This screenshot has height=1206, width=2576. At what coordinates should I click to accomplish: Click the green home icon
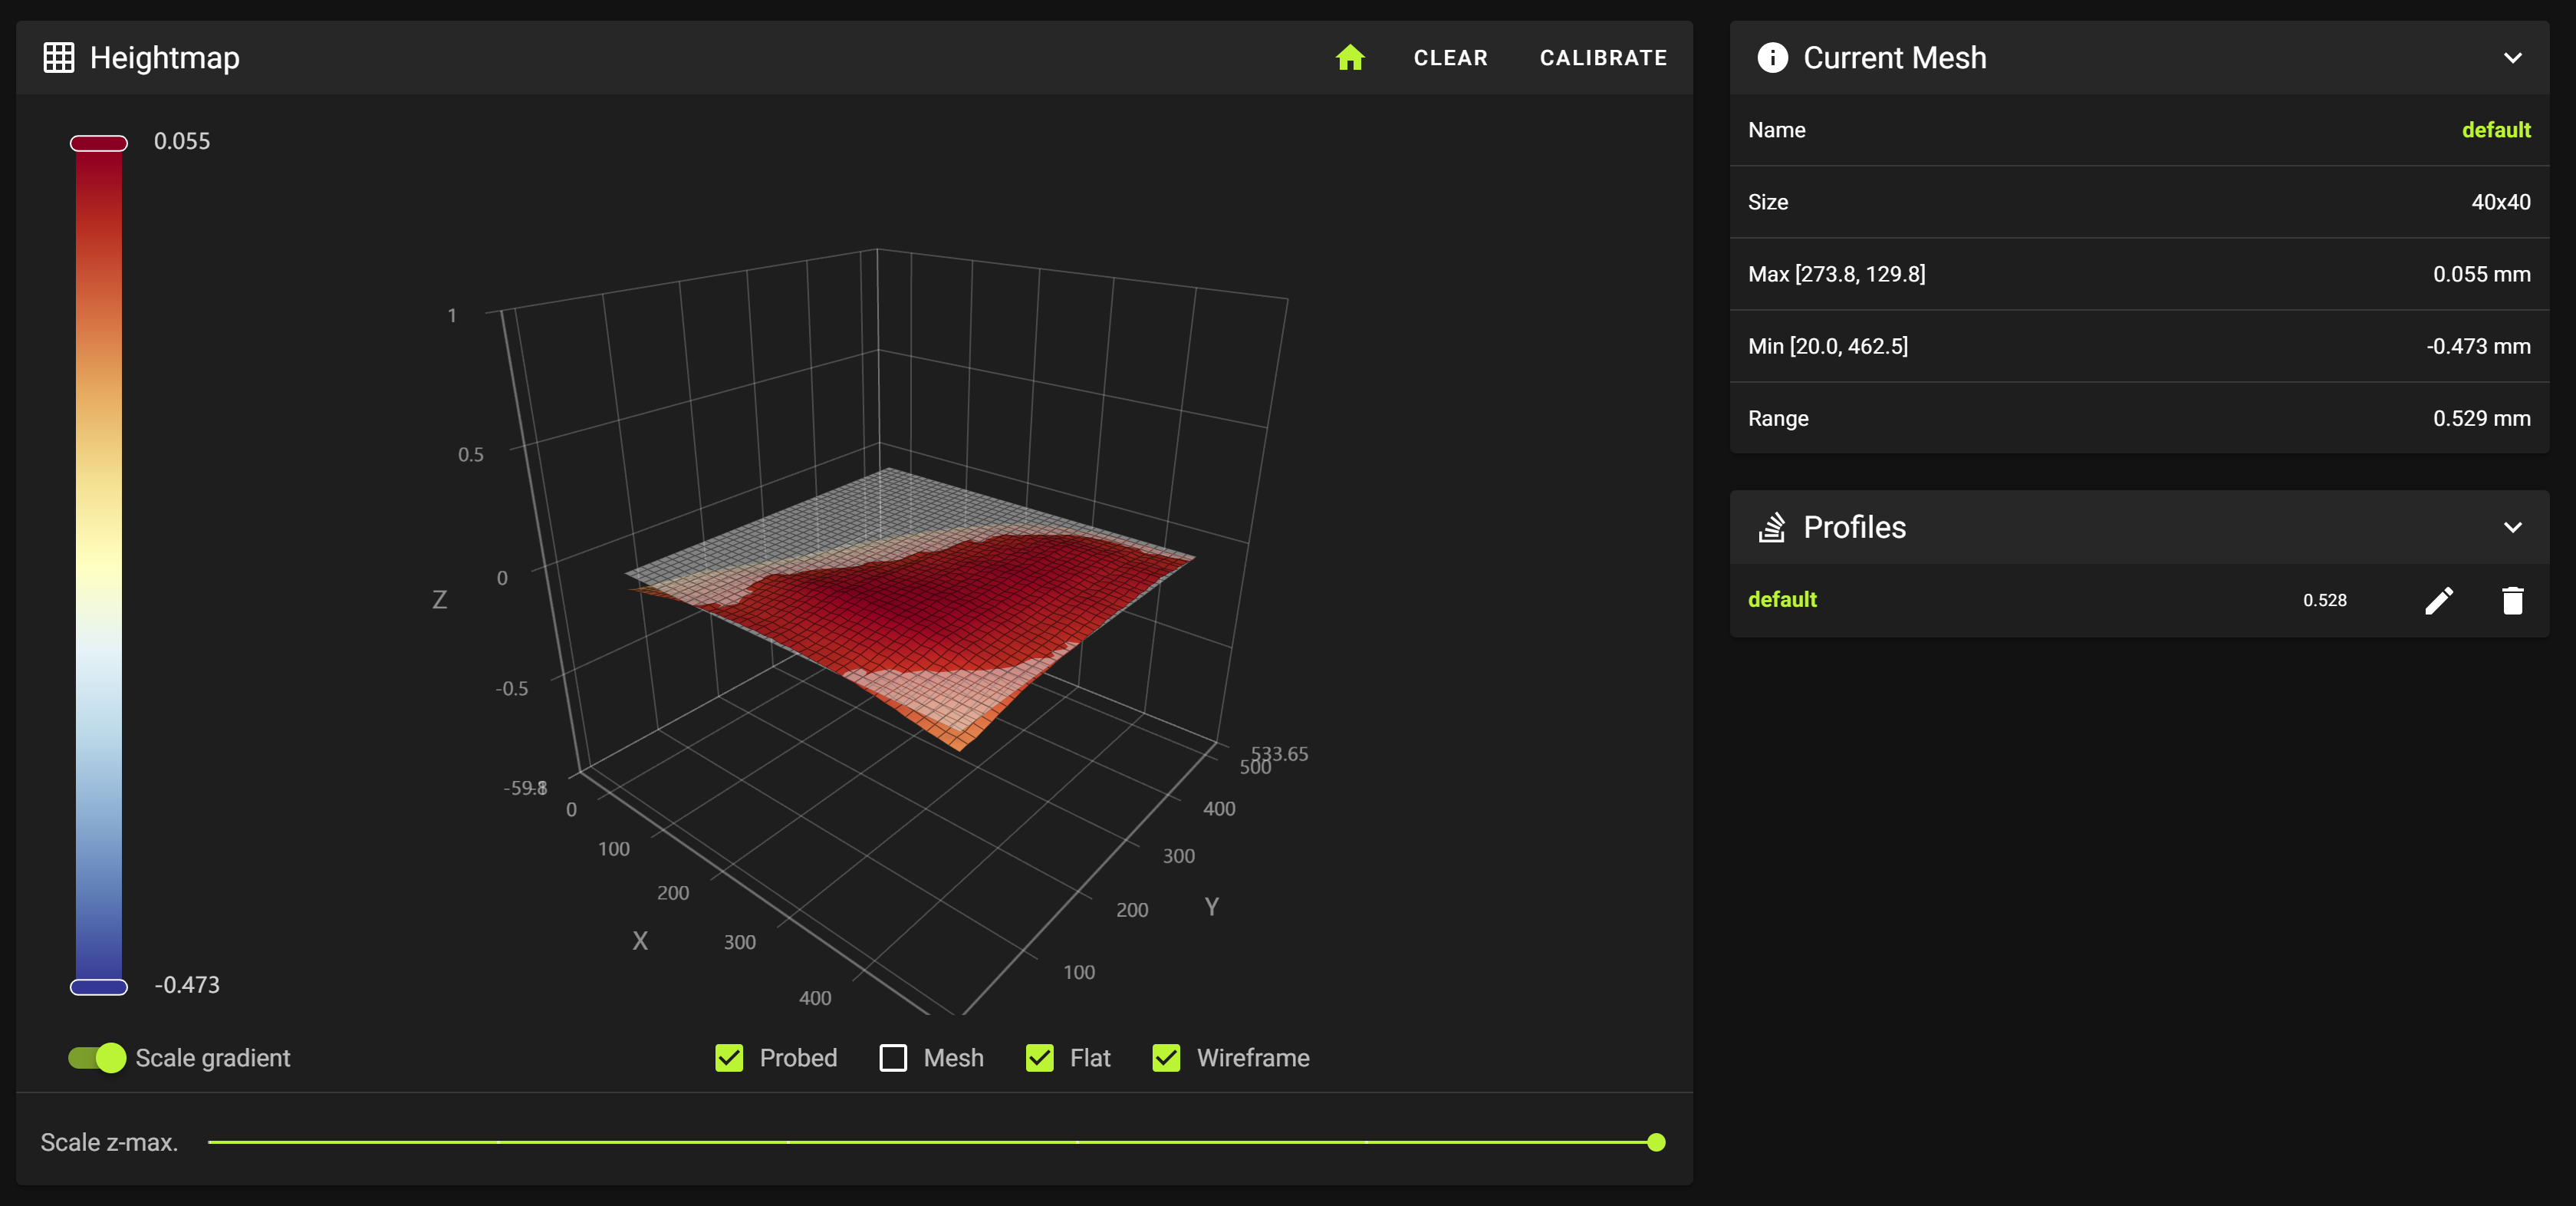coord(1350,58)
